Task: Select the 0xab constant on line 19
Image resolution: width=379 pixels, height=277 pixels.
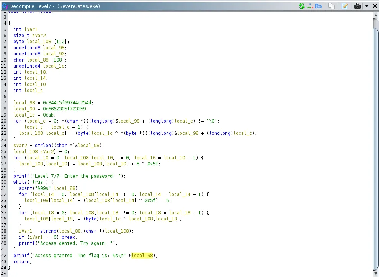Action: tap(48, 115)
